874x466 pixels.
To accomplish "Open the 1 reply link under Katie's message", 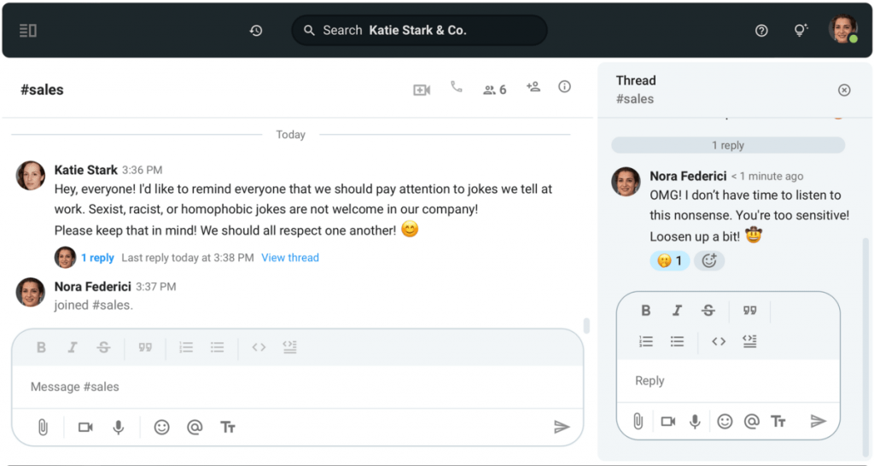I will (x=97, y=258).
